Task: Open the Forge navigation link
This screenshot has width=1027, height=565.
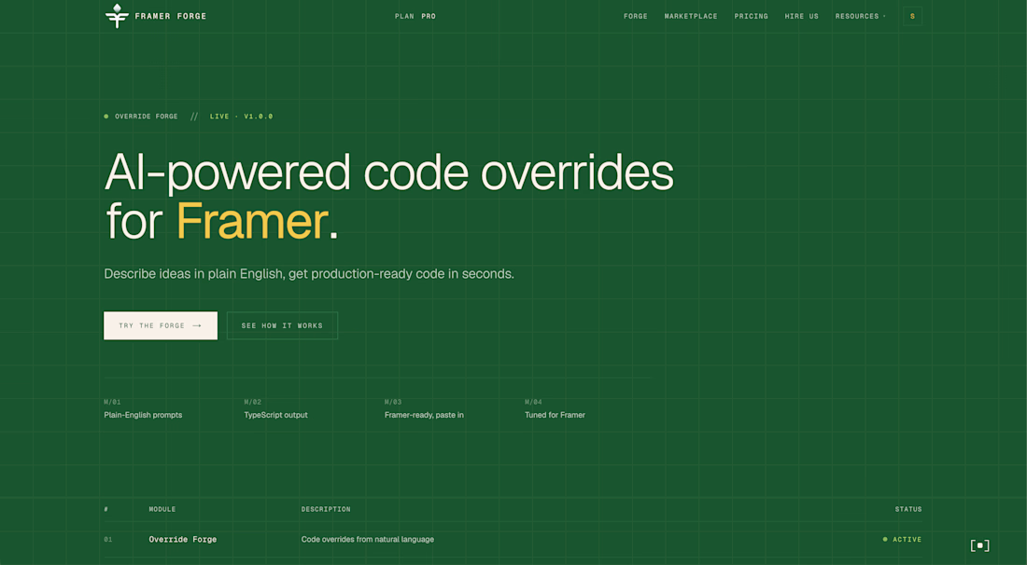Action: 635,17
